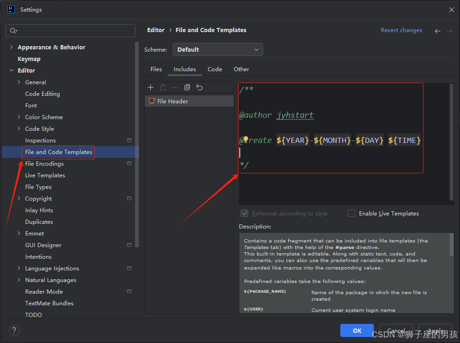460x343 pixels.
Task: Click the yellow lightbulb intention icon
Action: (x=246, y=139)
